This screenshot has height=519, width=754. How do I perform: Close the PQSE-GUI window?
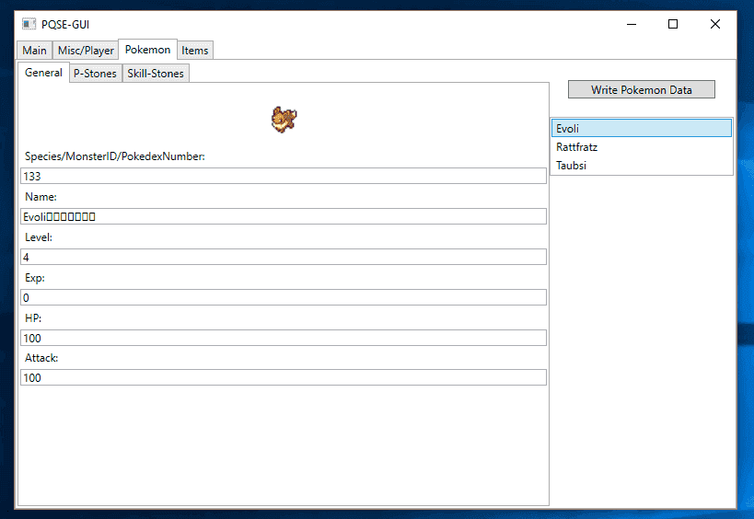click(715, 24)
